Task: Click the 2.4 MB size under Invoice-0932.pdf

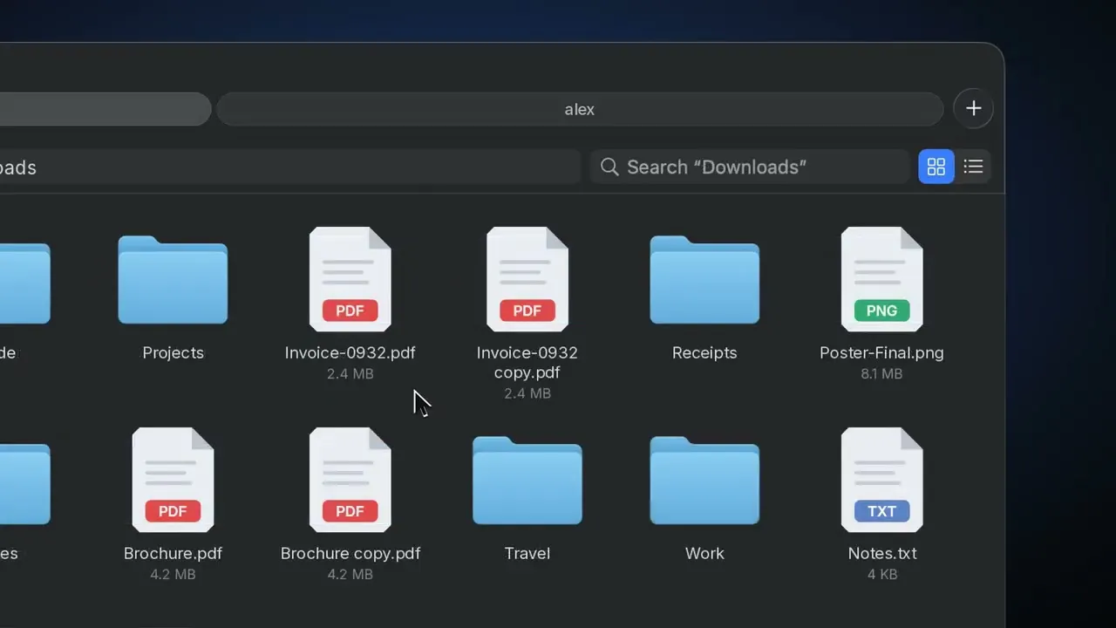Action: (350, 373)
